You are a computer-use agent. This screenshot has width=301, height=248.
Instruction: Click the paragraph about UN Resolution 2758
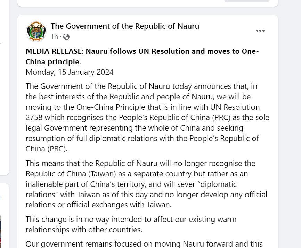click(x=147, y=118)
